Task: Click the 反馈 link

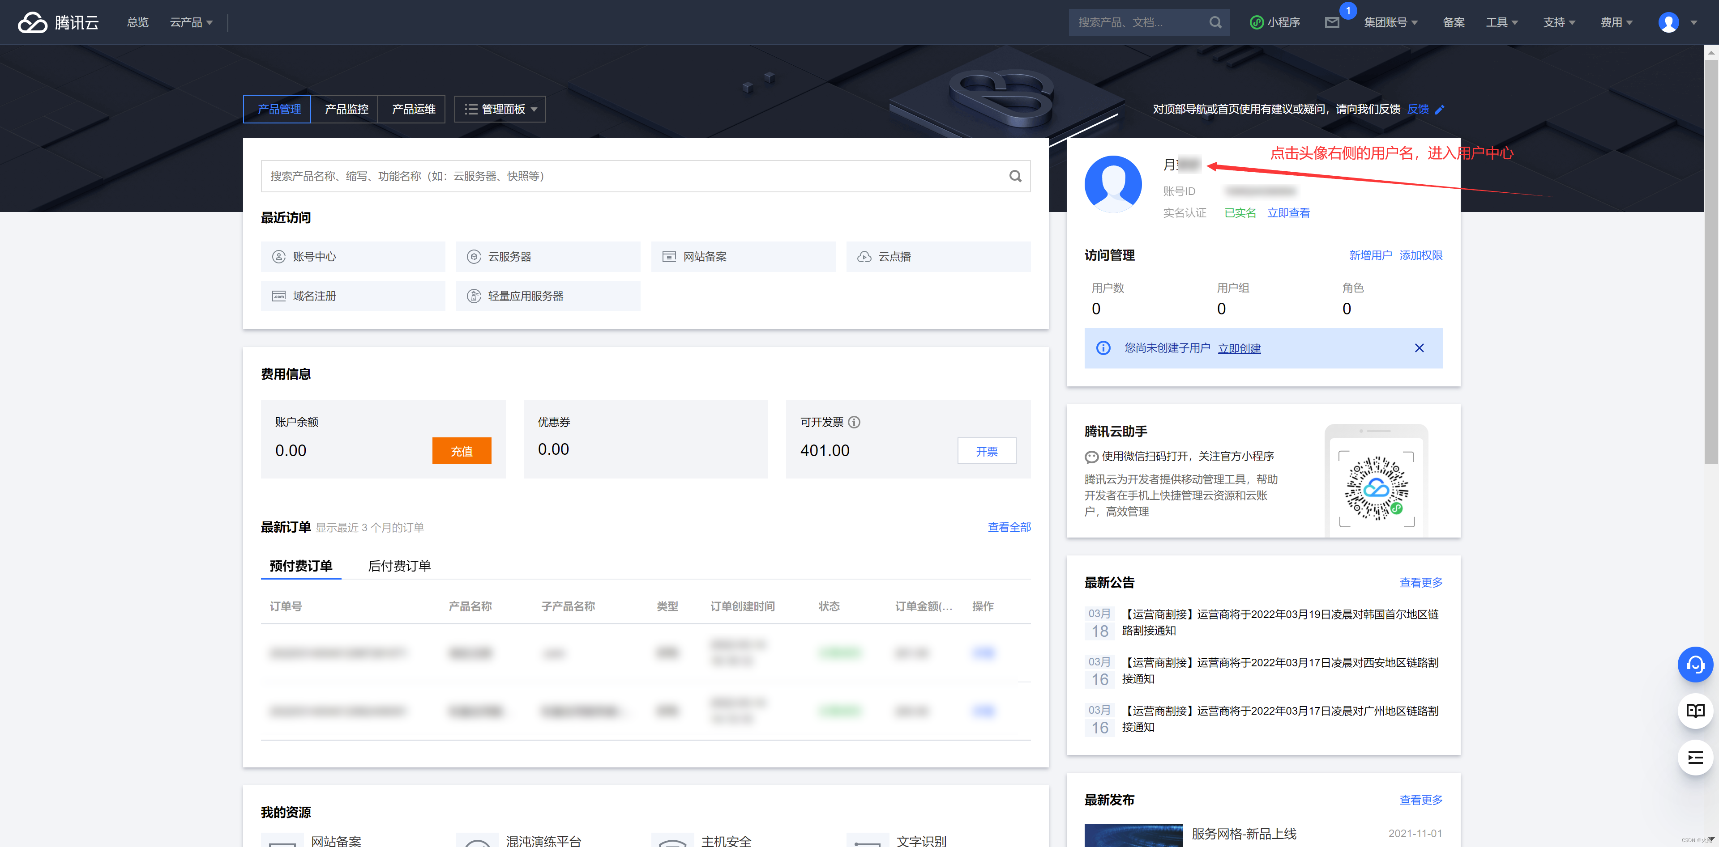Action: [1418, 109]
